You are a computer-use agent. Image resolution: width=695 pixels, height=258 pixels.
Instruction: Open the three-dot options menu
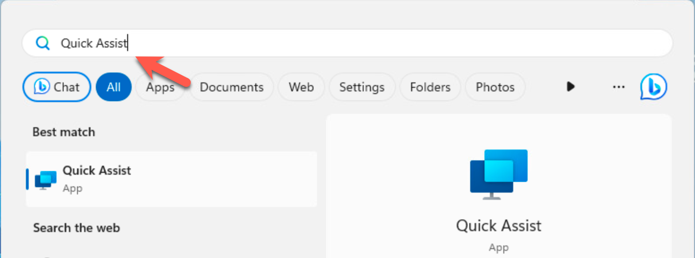tap(618, 87)
